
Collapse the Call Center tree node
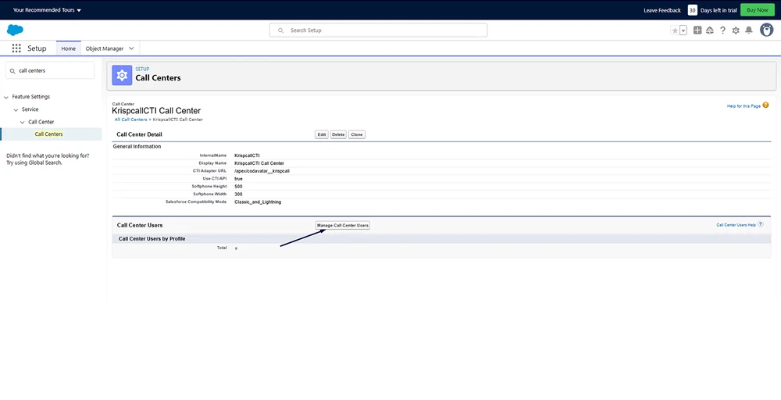point(23,122)
